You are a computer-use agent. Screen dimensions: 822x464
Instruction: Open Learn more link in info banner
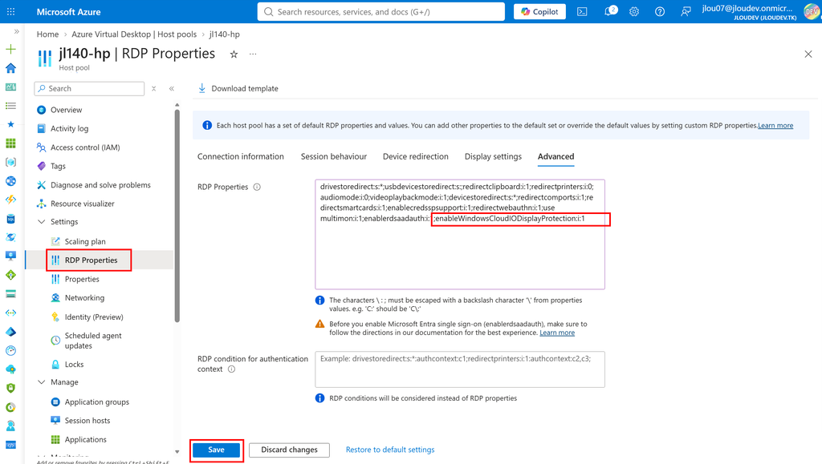tap(775, 126)
